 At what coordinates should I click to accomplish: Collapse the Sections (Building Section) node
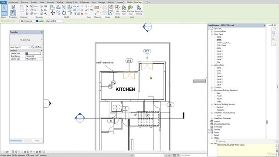tap(212, 105)
